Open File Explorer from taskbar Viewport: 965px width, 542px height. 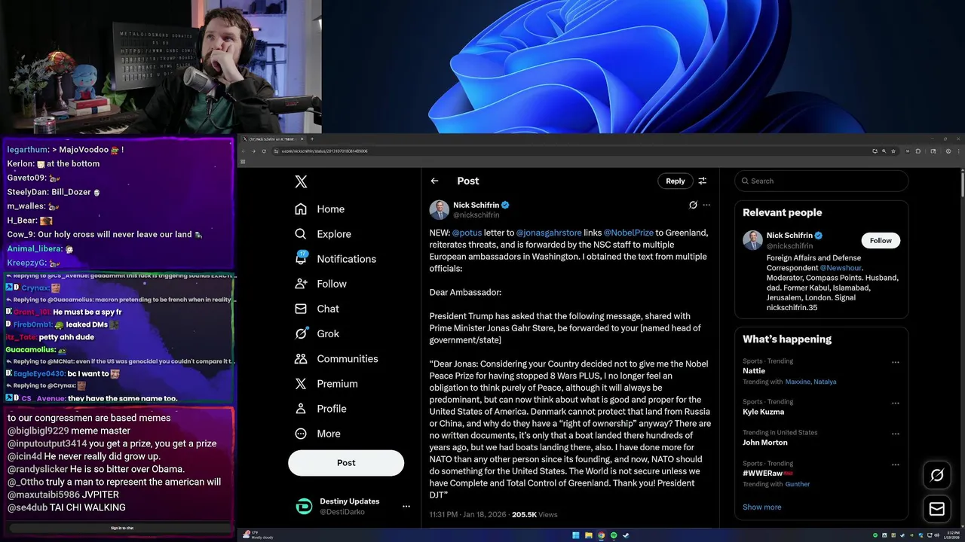click(589, 535)
